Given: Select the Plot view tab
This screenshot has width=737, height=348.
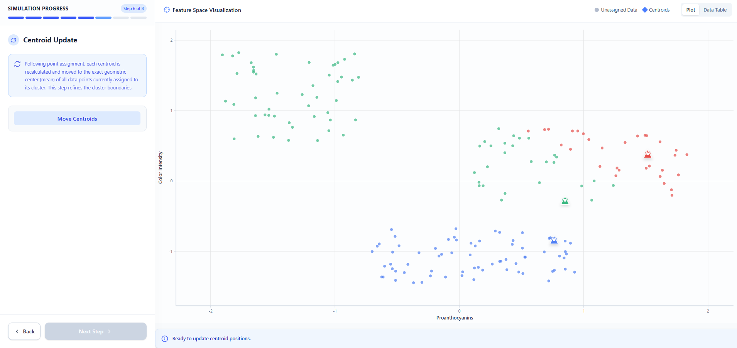Looking at the screenshot, I should point(690,10).
